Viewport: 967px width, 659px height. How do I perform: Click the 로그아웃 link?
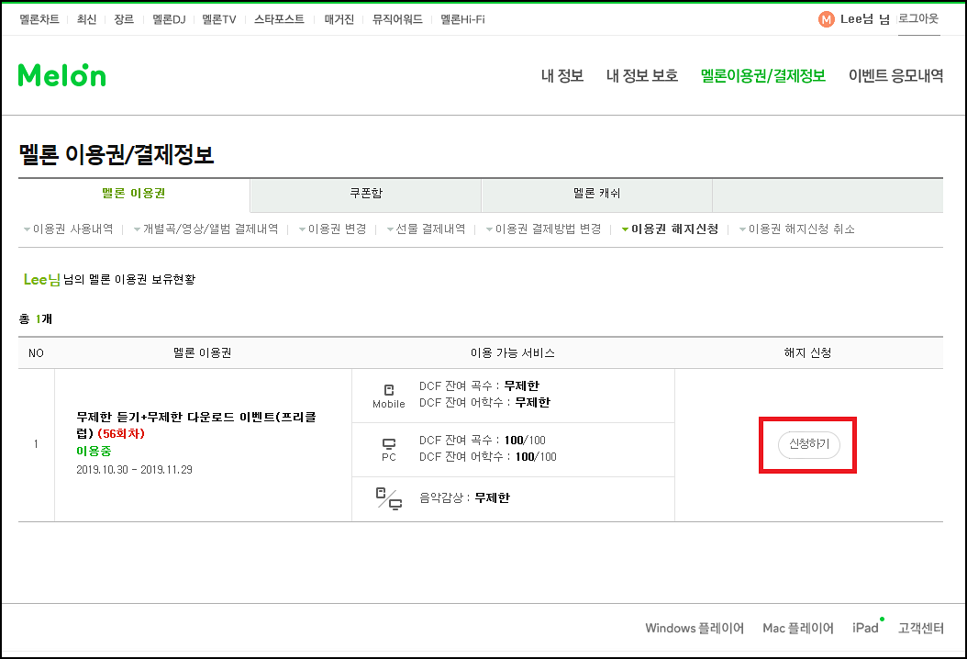(x=918, y=19)
